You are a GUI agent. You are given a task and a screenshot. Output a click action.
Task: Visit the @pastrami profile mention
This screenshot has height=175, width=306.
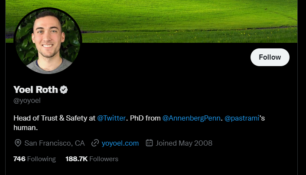click(x=242, y=118)
